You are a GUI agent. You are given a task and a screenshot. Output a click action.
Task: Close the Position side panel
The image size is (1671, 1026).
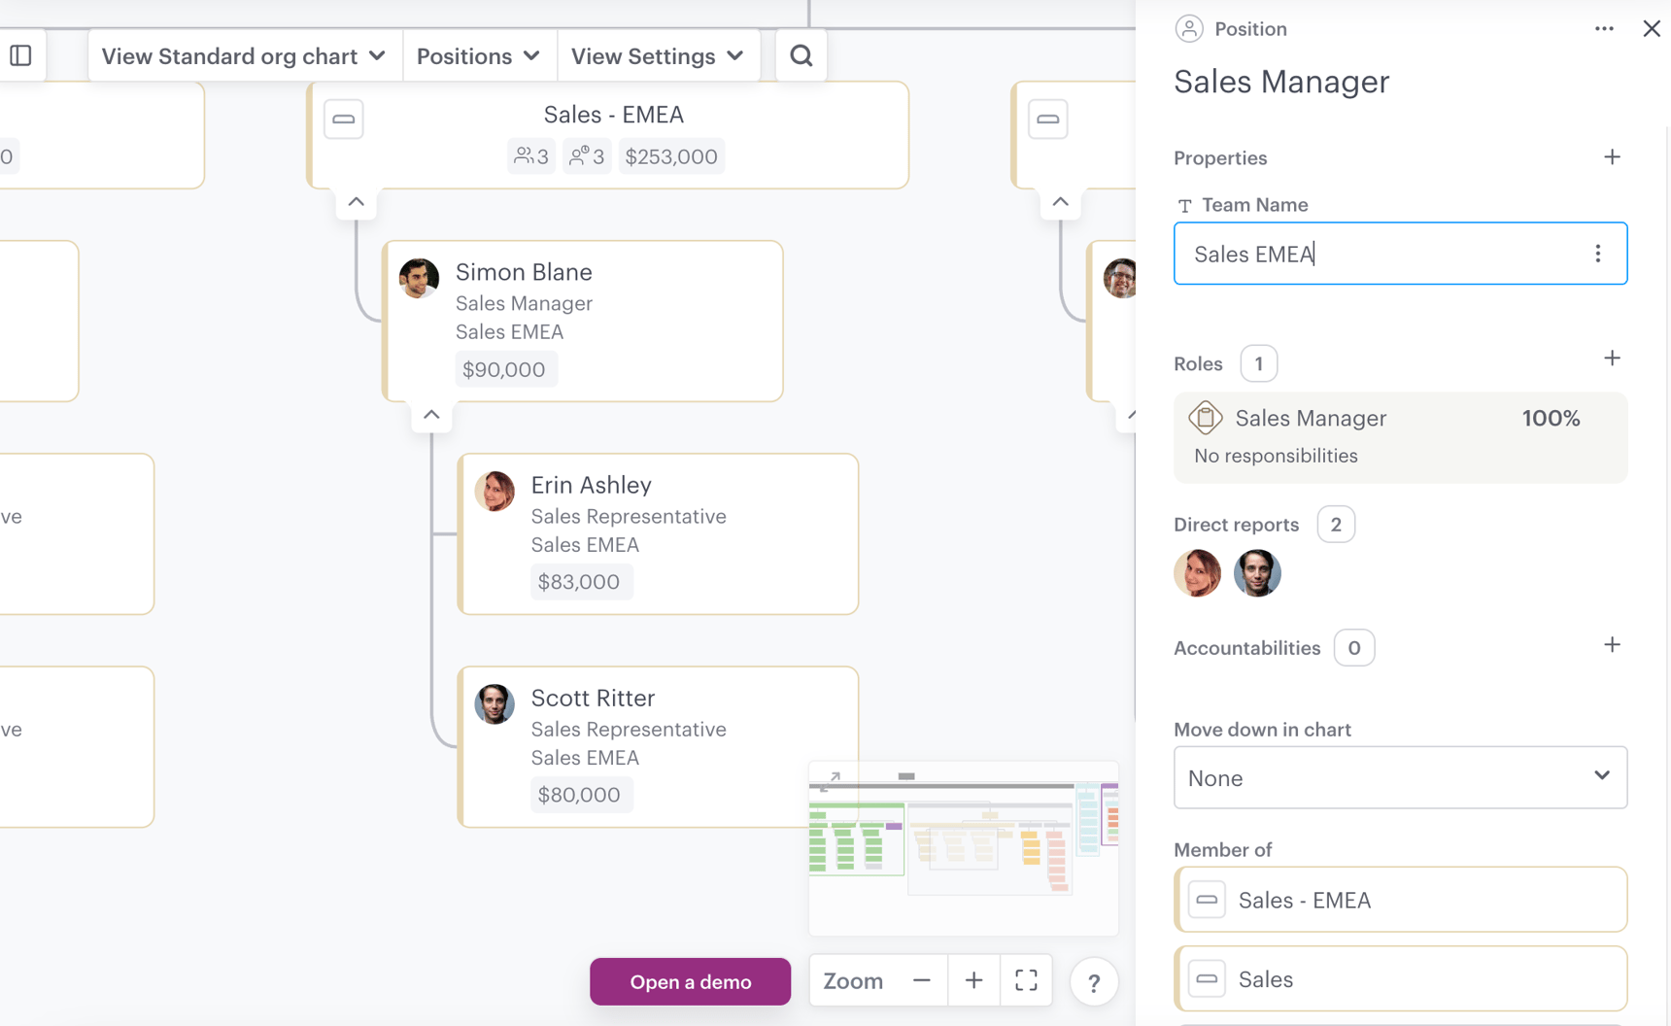pyautogui.click(x=1652, y=29)
